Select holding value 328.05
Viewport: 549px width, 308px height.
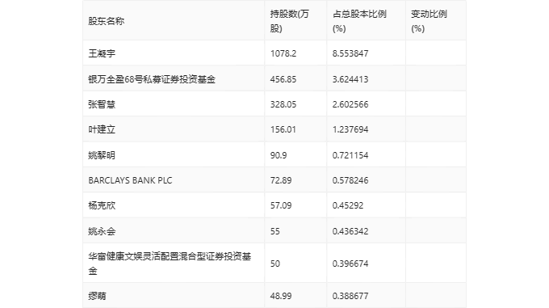point(283,104)
